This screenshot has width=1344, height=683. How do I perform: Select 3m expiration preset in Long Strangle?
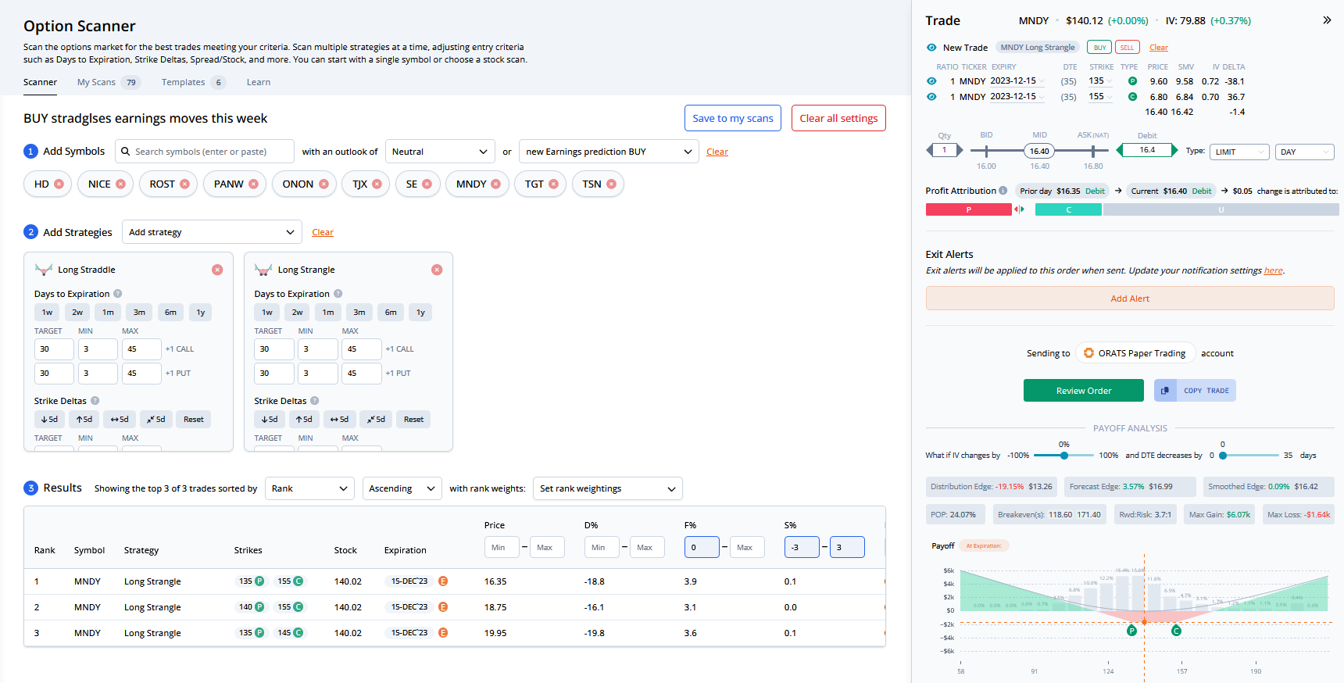[x=359, y=313]
